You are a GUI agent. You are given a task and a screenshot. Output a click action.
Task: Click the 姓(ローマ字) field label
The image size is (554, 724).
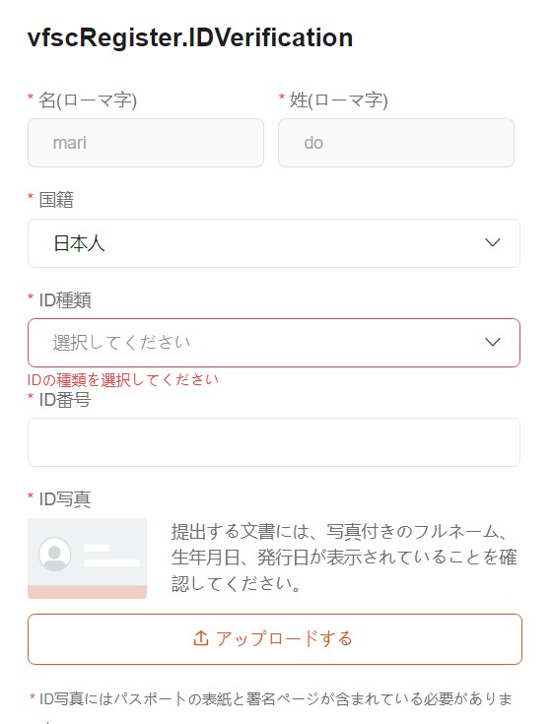[339, 100]
